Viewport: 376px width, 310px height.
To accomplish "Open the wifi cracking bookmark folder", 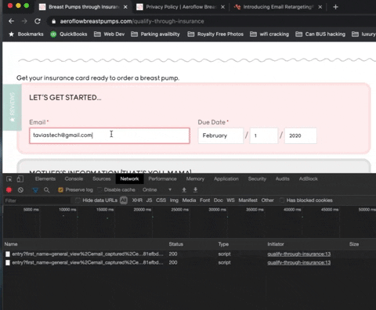I will (x=269, y=34).
